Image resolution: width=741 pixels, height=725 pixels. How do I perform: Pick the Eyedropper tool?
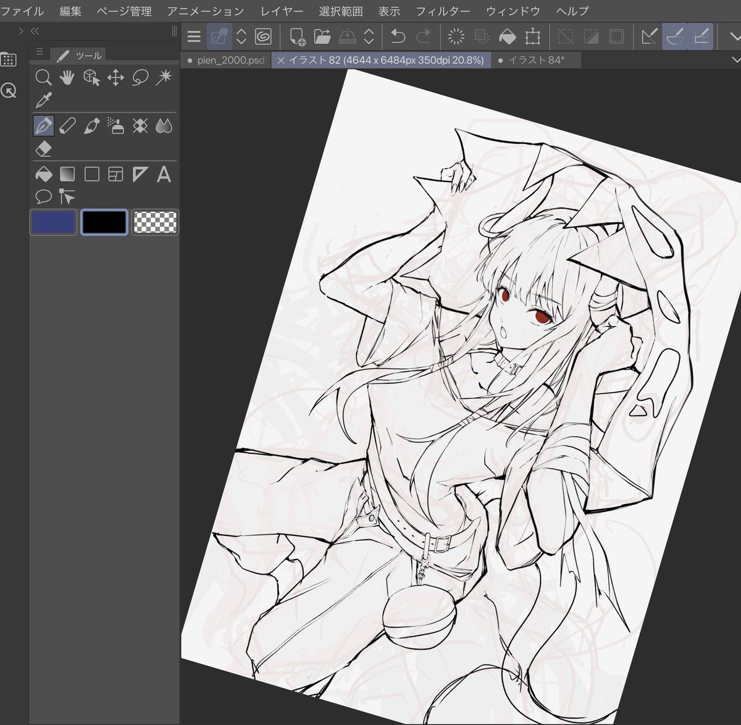tap(43, 100)
